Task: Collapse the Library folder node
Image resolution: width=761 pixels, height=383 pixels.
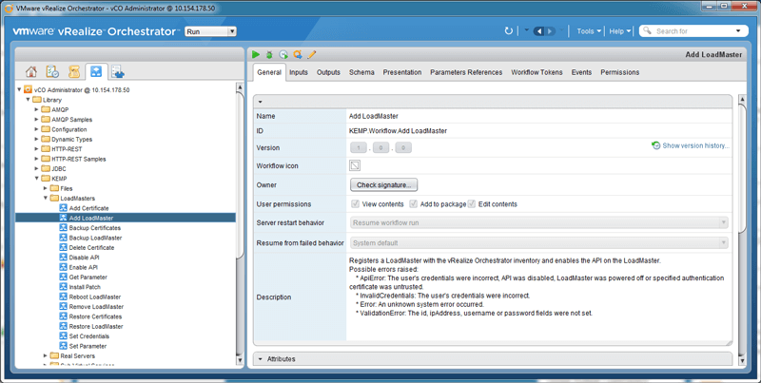Action: pos(29,100)
